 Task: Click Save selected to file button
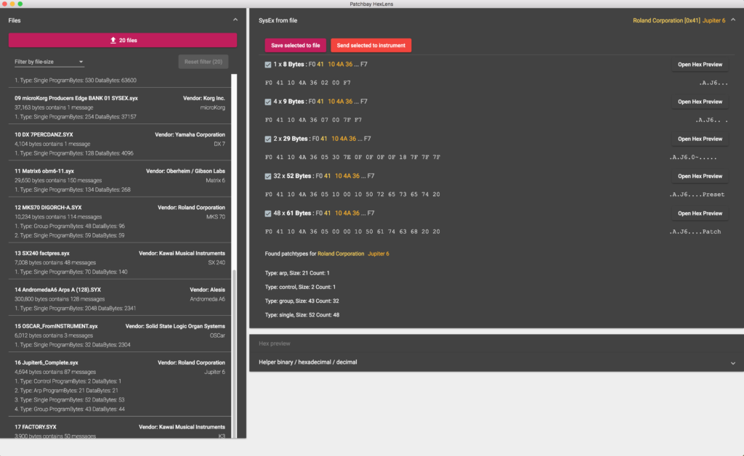pos(295,46)
